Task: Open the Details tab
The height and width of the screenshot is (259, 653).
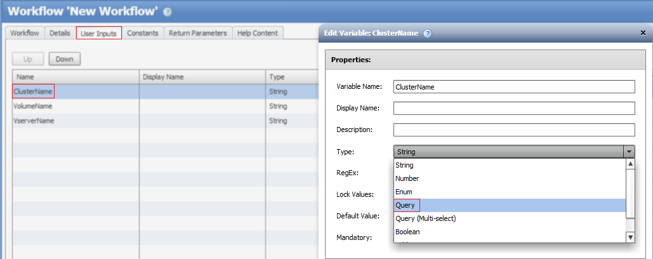Action: 60,33
